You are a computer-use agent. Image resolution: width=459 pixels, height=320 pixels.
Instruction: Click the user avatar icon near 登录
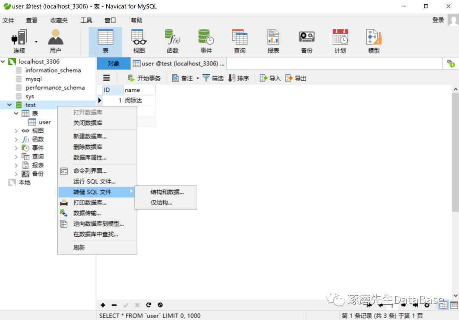pyautogui.click(x=453, y=21)
